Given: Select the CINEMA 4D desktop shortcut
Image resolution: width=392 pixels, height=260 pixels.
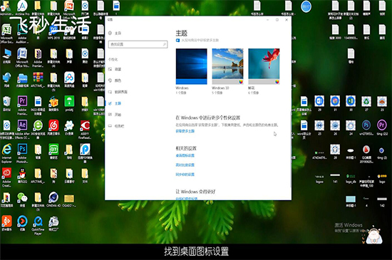Looking at the screenshot, I should pos(53,199).
